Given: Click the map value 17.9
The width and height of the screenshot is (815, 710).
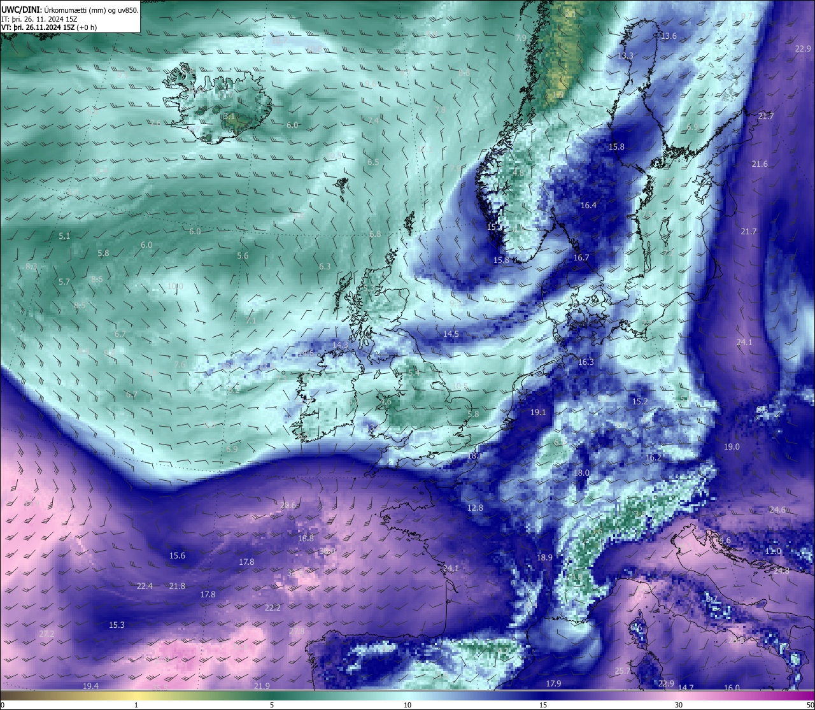Looking at the screenshot, I should 554,684.
